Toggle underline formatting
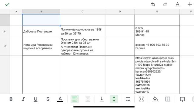Viewport: 194px width, 109px height. (35, 99)
